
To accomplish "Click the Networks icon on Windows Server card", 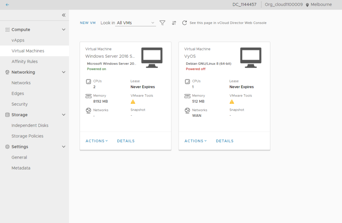I will tap(88, 110).
